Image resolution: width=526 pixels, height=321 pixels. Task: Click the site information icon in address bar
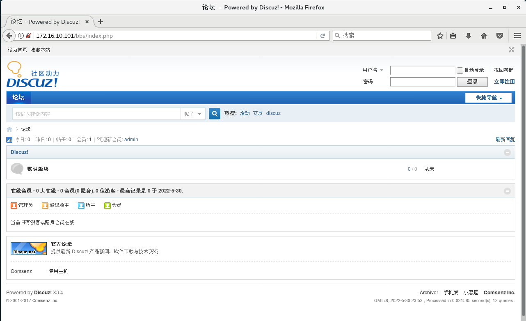21,36
